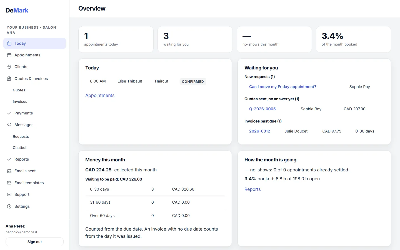Viewport: 400px width, 250px height.
Task: Click the 'waiting for you' stat card
Action: coord(195,39)
